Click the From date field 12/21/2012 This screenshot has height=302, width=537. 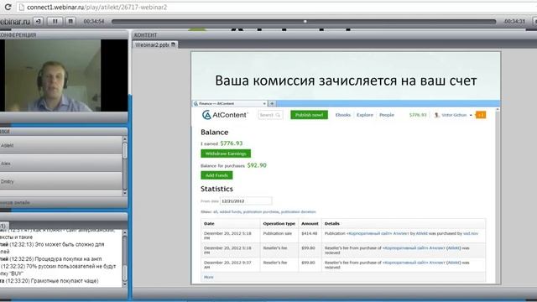pos(246,201)
